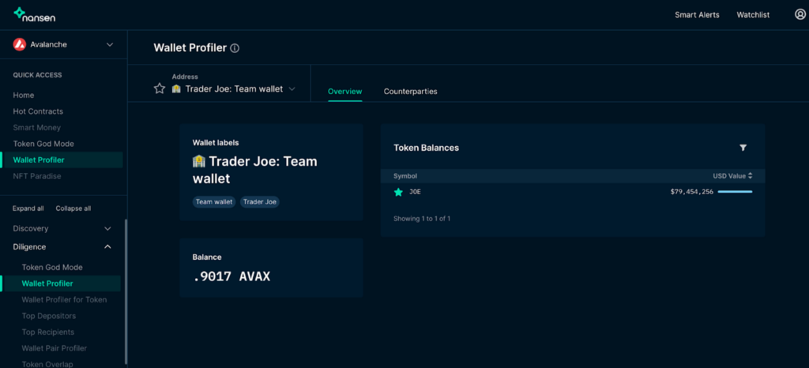Screen dimensions: 809x368
Task: Click the sidebar vertical scrollbar
Action: [x=126, y=292]
